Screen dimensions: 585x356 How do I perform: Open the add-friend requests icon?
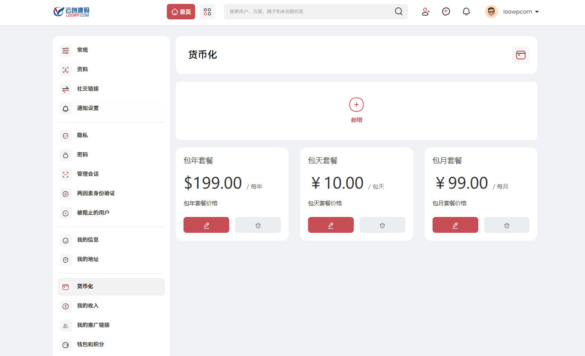coord(426,12)
